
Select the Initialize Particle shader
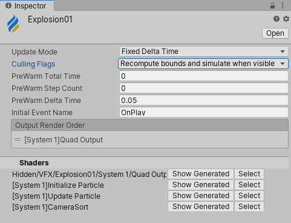tap(249, 185)
